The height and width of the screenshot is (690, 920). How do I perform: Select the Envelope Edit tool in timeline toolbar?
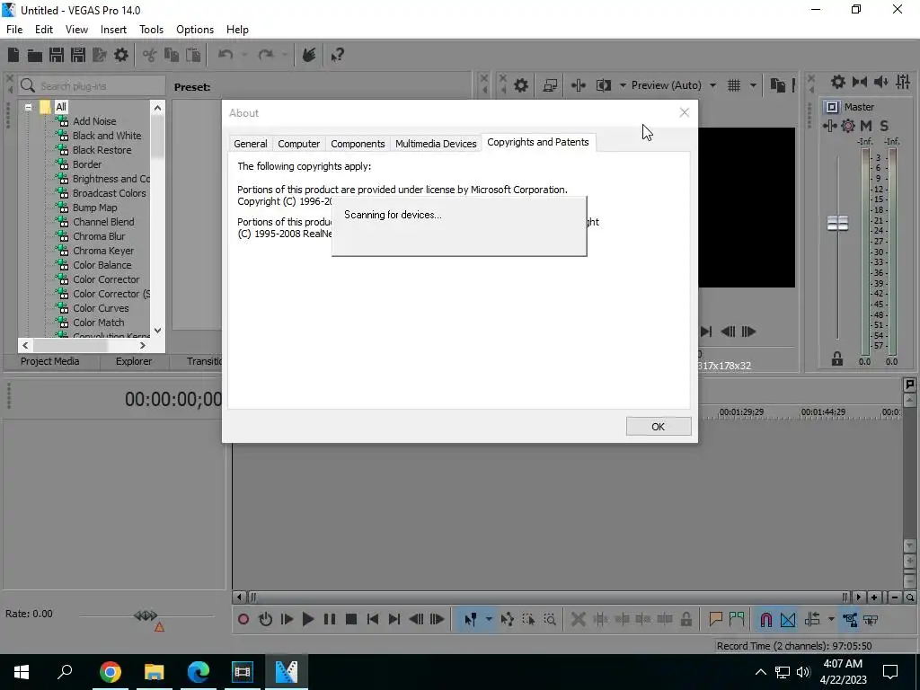tap(508, 619)
